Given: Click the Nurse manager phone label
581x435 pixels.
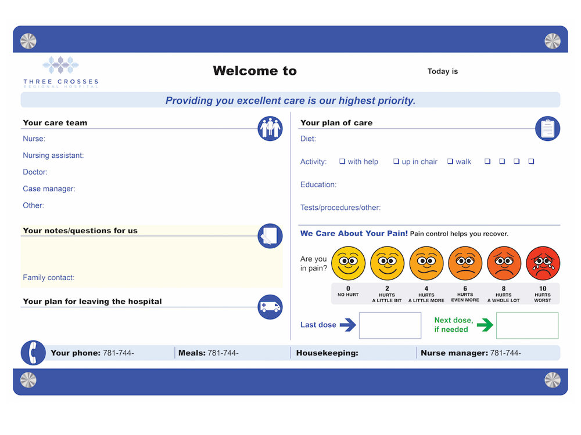Looking at the screenshot, I should pos(454,353).
